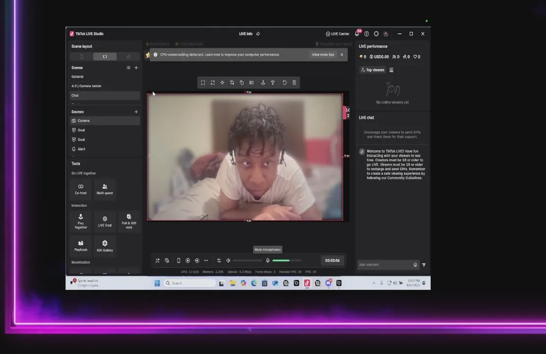Viewport: 546px width, 354px height.
Task: Click the replay capture icon in bottom bar
Action: click(x=197, y=261)
